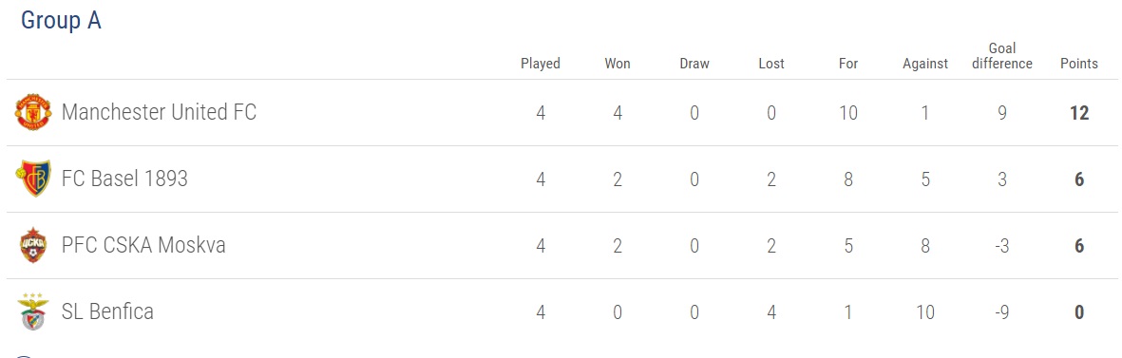Click the SL Benfica eagle crest
The image size is (1122, 358).
pos(33,311)
